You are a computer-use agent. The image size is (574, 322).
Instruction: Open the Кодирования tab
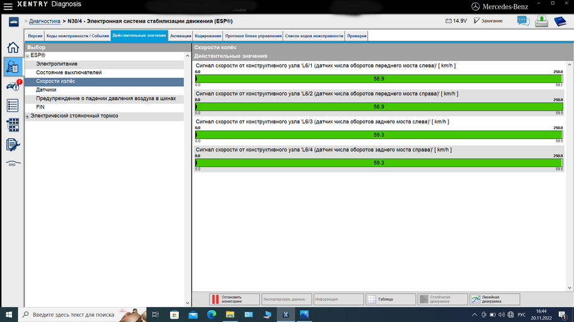click(x=208, y=36)
